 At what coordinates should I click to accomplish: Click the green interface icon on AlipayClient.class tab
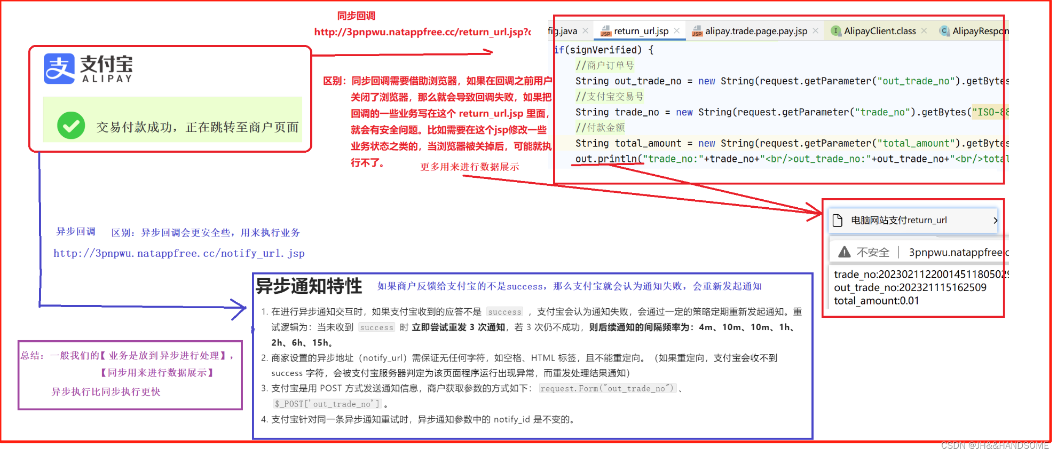[836, 31]
